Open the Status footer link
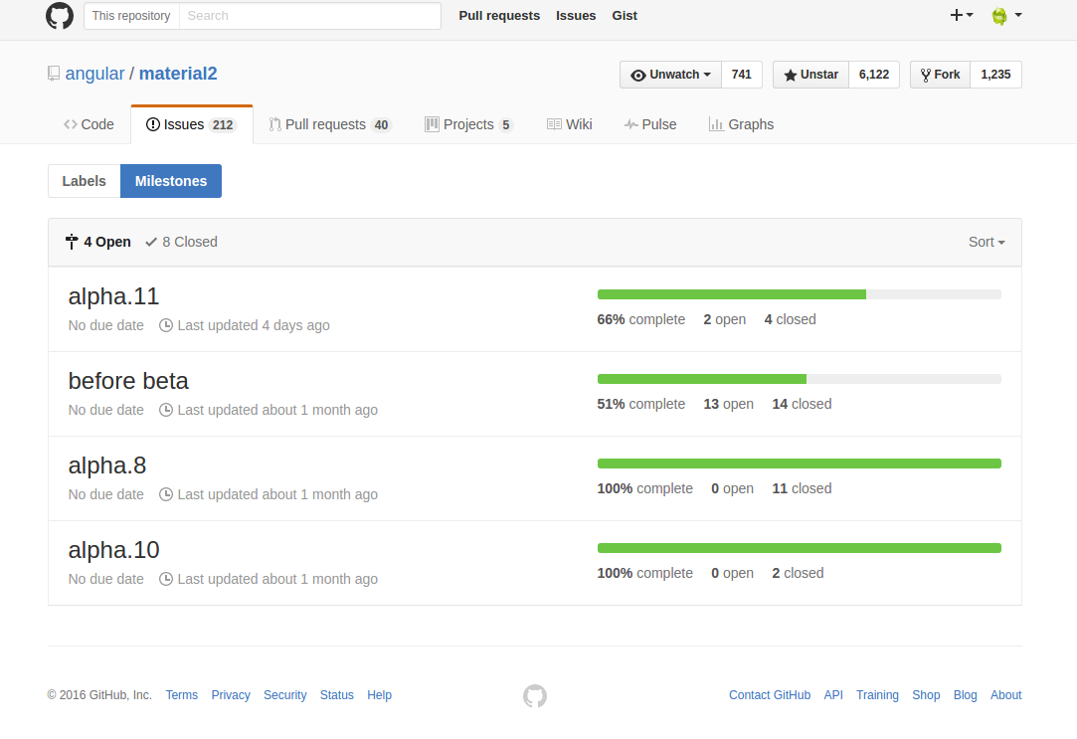1077x739 pixels. click(x=336, y=695)
